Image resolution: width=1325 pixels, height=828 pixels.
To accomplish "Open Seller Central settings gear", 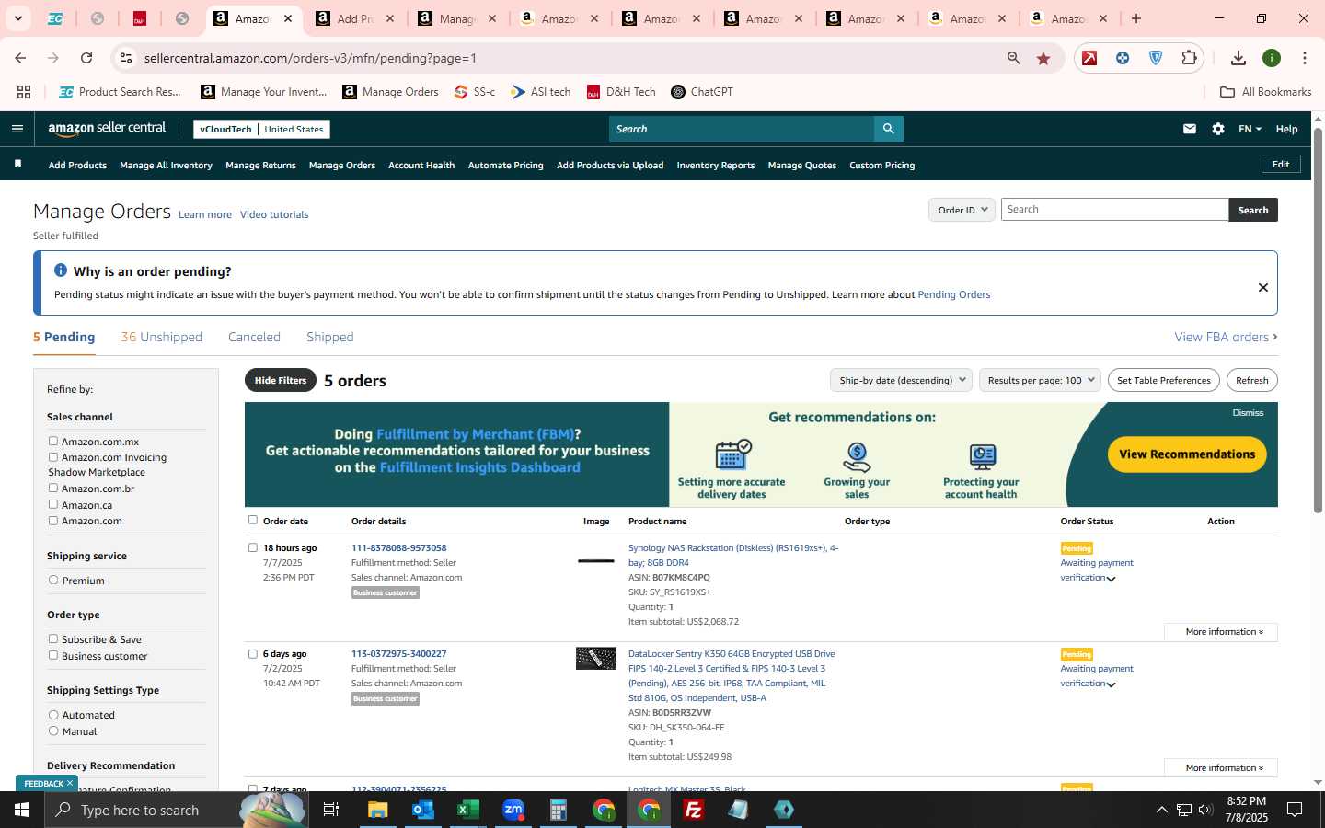I will 1218,129.
